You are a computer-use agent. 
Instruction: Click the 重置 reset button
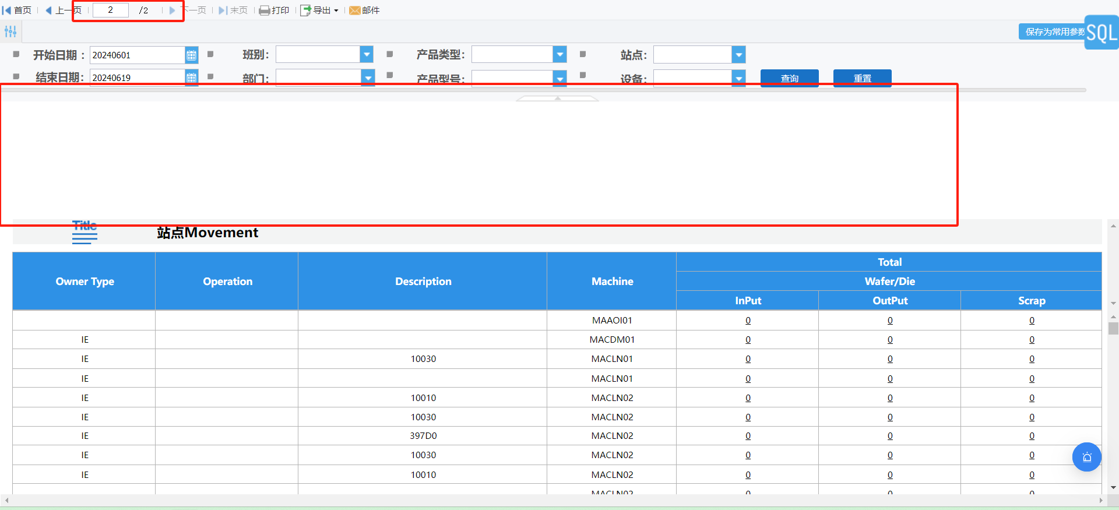[863, 78]
